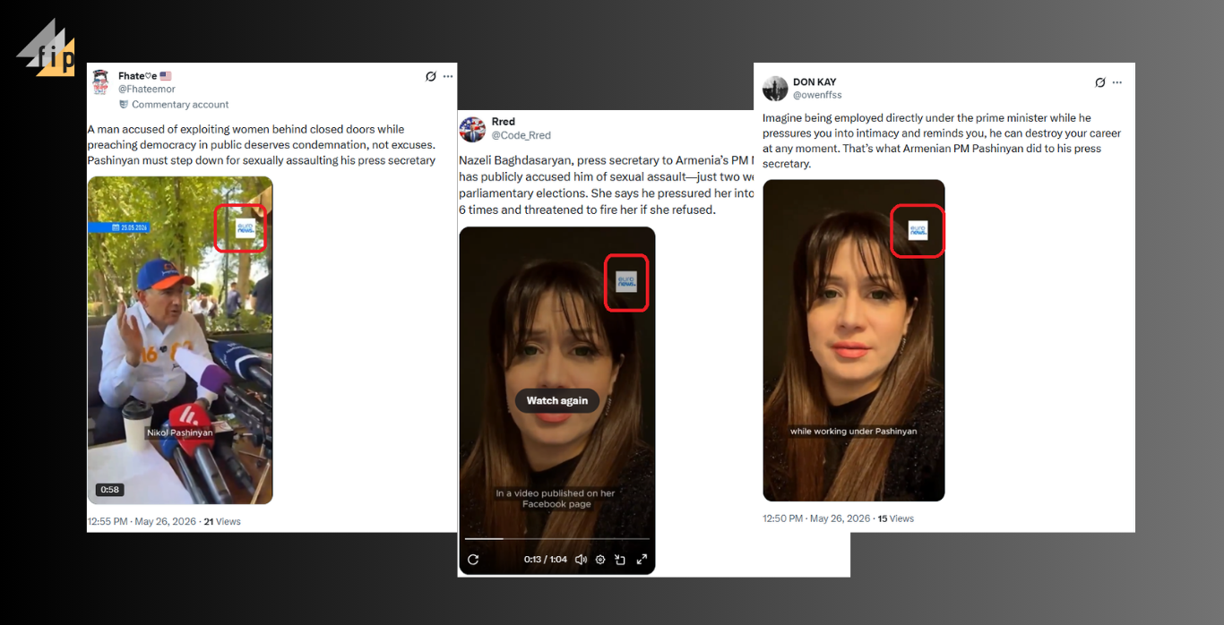Image resolution: width=1224 pixels, height=625 pixels.
Task: Open DON KAY's profile avatar
Action: tap(775, 89)
